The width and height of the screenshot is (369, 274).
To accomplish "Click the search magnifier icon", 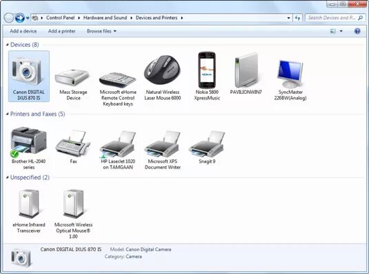I will click(x=360, y=18).
